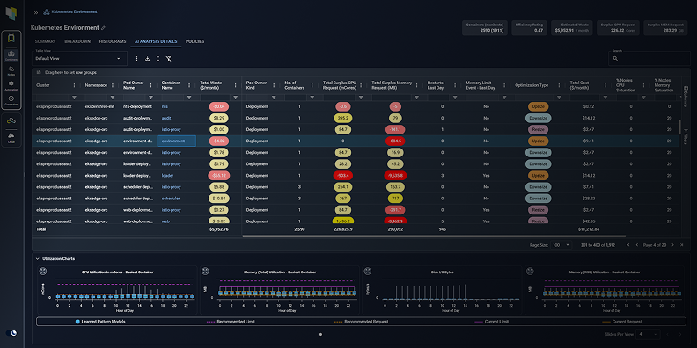Click the clear filters icon in toolbar

point(168,59)
